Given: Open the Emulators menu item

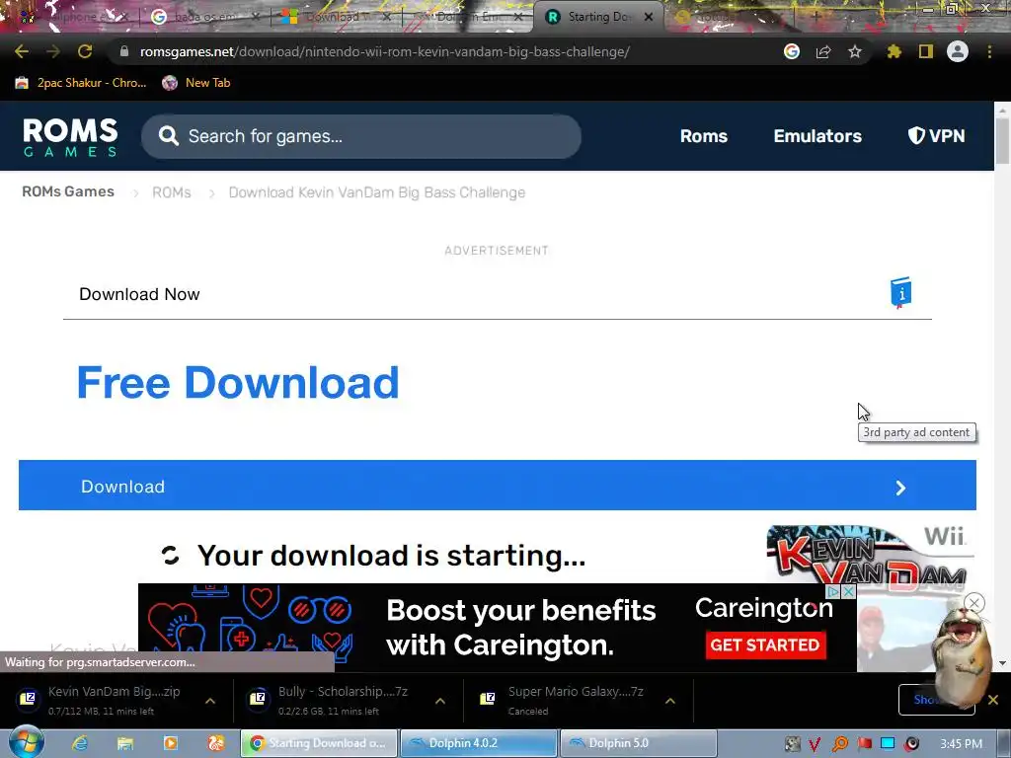Looking at the screenshot, I should click(x=817, y=136).
